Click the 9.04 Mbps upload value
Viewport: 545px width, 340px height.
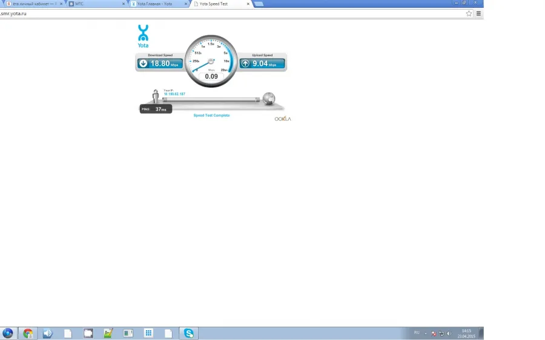pyautogui.click(x=264, y=64)
